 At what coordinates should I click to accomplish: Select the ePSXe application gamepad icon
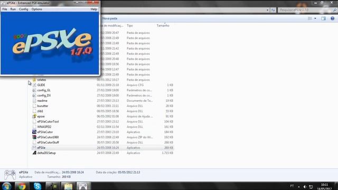[34, 148]
